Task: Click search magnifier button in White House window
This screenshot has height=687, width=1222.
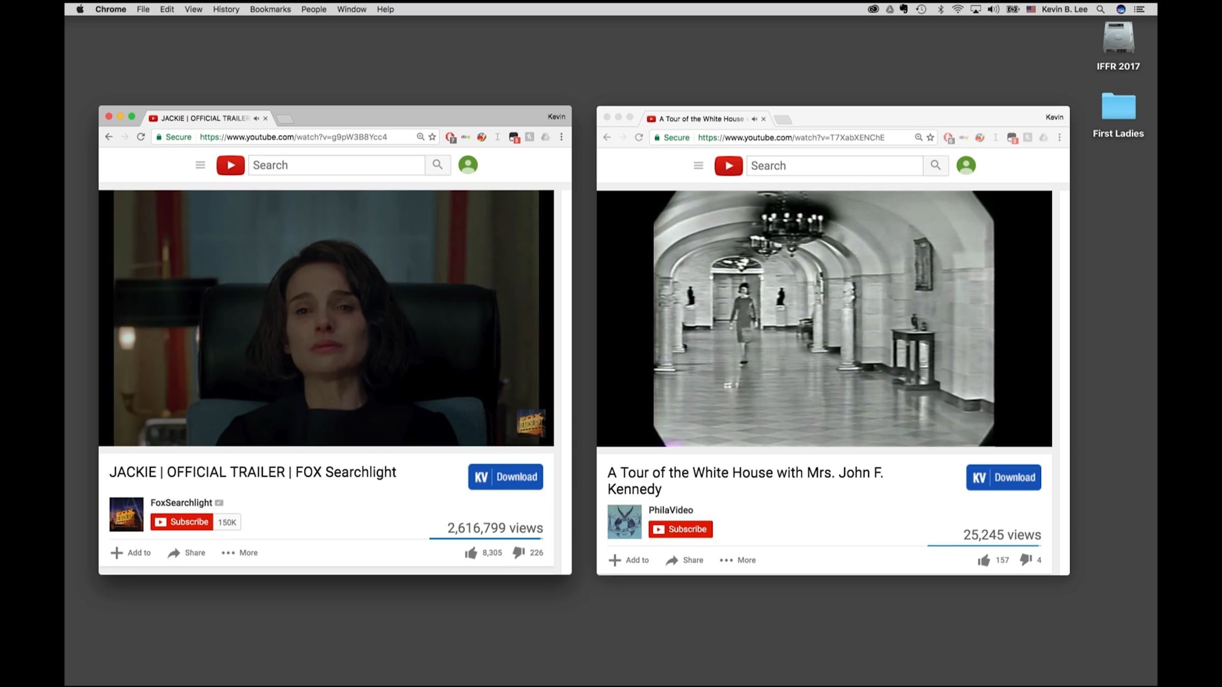Action: coord(935,165)
